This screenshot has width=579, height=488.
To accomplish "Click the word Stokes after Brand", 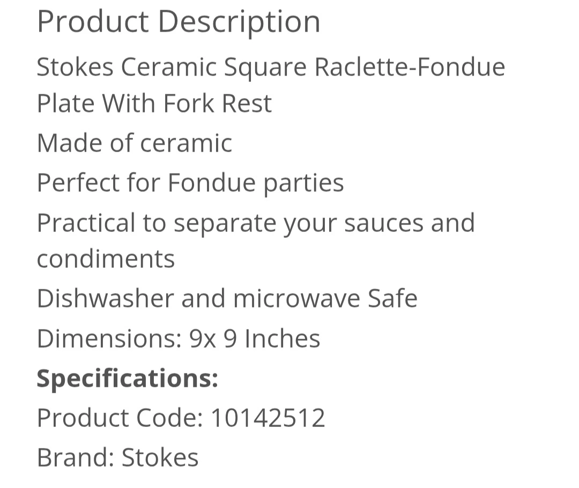I will [160, 458].
